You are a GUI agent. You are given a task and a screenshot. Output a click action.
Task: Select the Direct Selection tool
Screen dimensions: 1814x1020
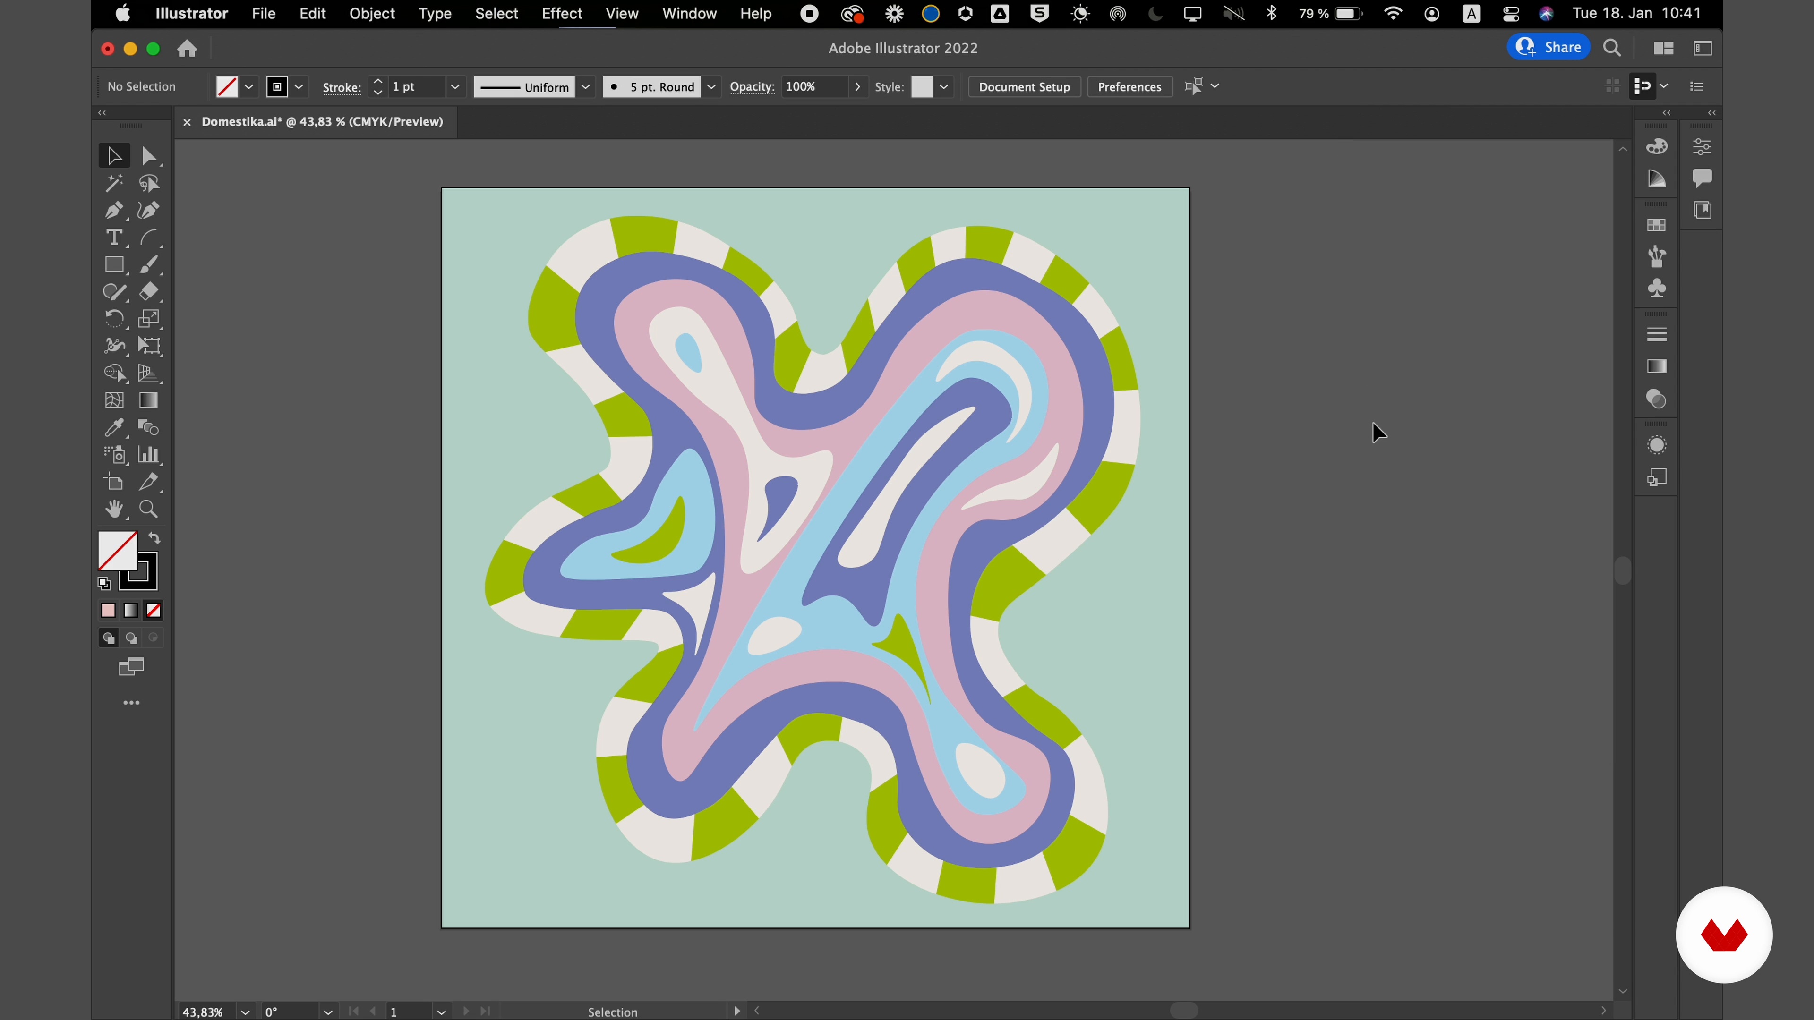click(149, 155)
